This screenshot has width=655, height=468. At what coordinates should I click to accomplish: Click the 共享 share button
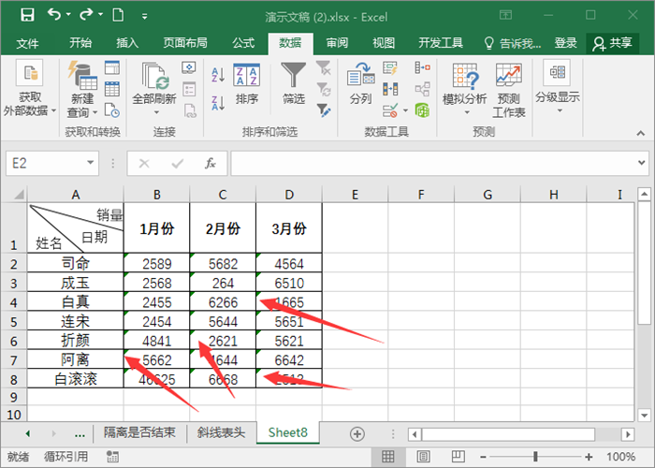tap(612, 43)
